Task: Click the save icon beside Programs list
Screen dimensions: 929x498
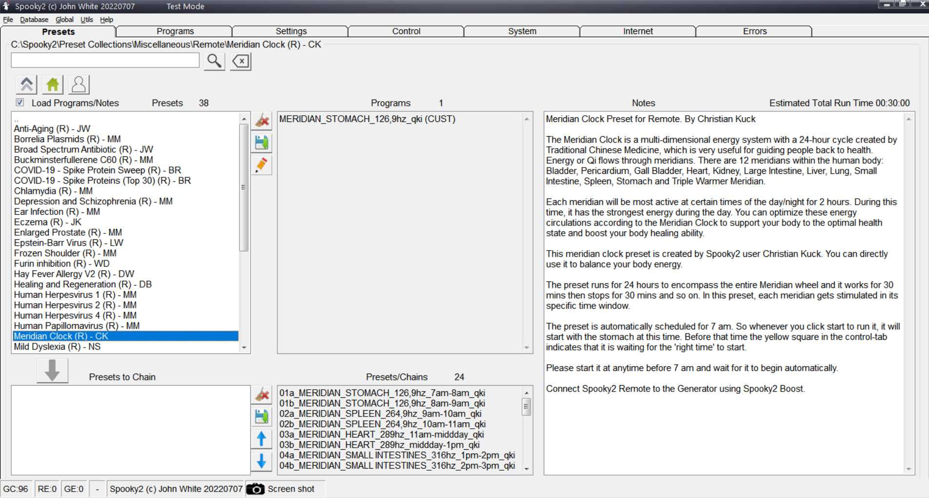Action: point(262,143)
